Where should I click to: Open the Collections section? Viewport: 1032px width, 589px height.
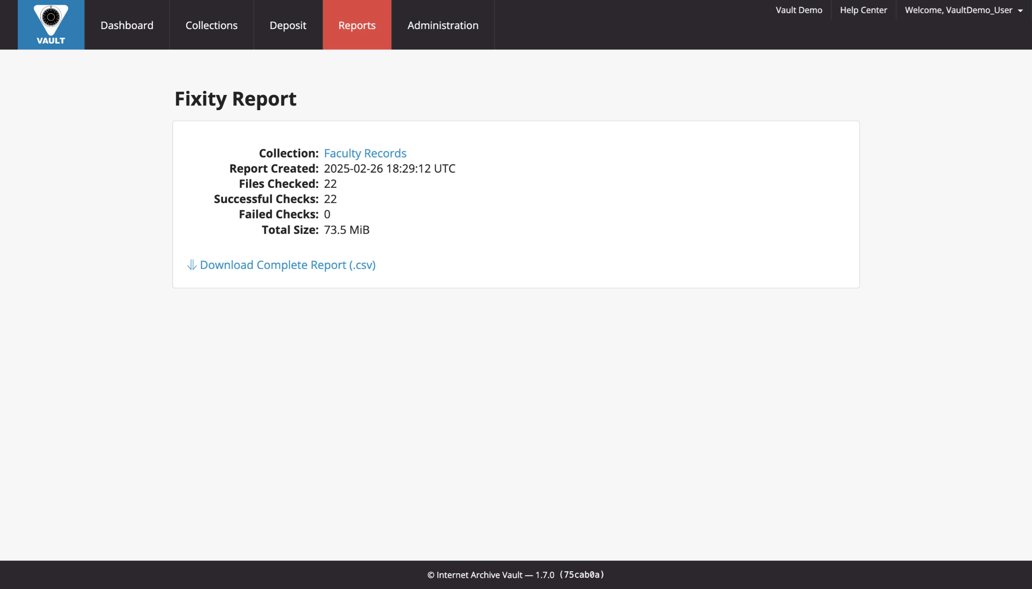coord(211,25)
